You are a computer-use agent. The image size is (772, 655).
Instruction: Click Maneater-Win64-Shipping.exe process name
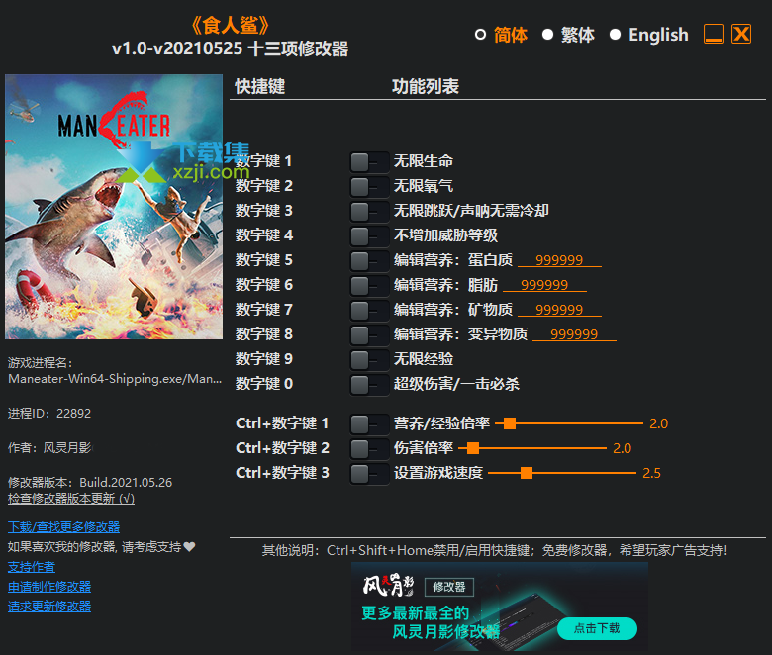(115, 378)
